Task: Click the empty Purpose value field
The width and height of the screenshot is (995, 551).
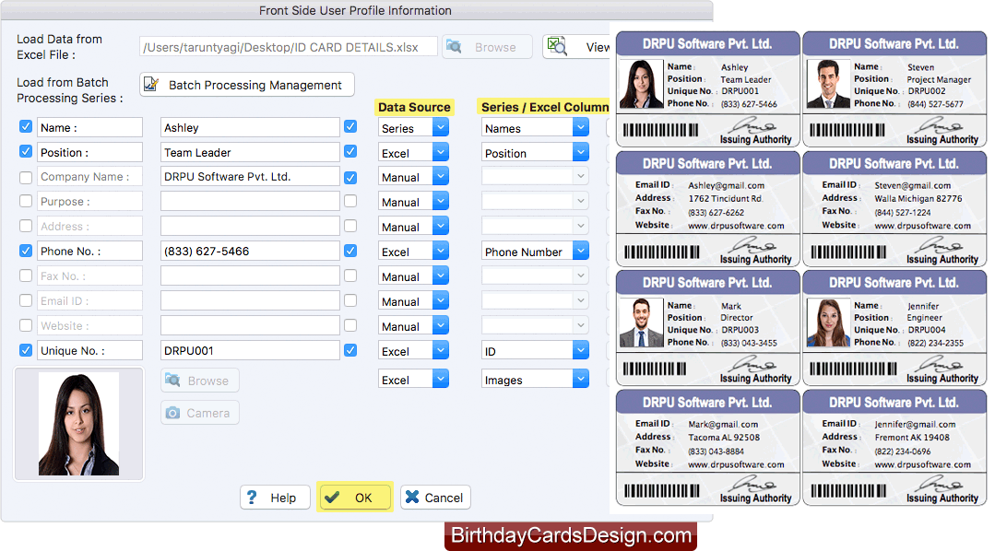Action: tap(250, 202)
